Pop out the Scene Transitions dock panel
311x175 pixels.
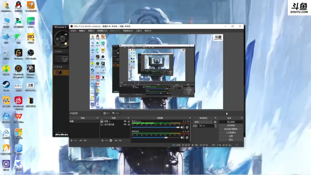tap(216, 118)
